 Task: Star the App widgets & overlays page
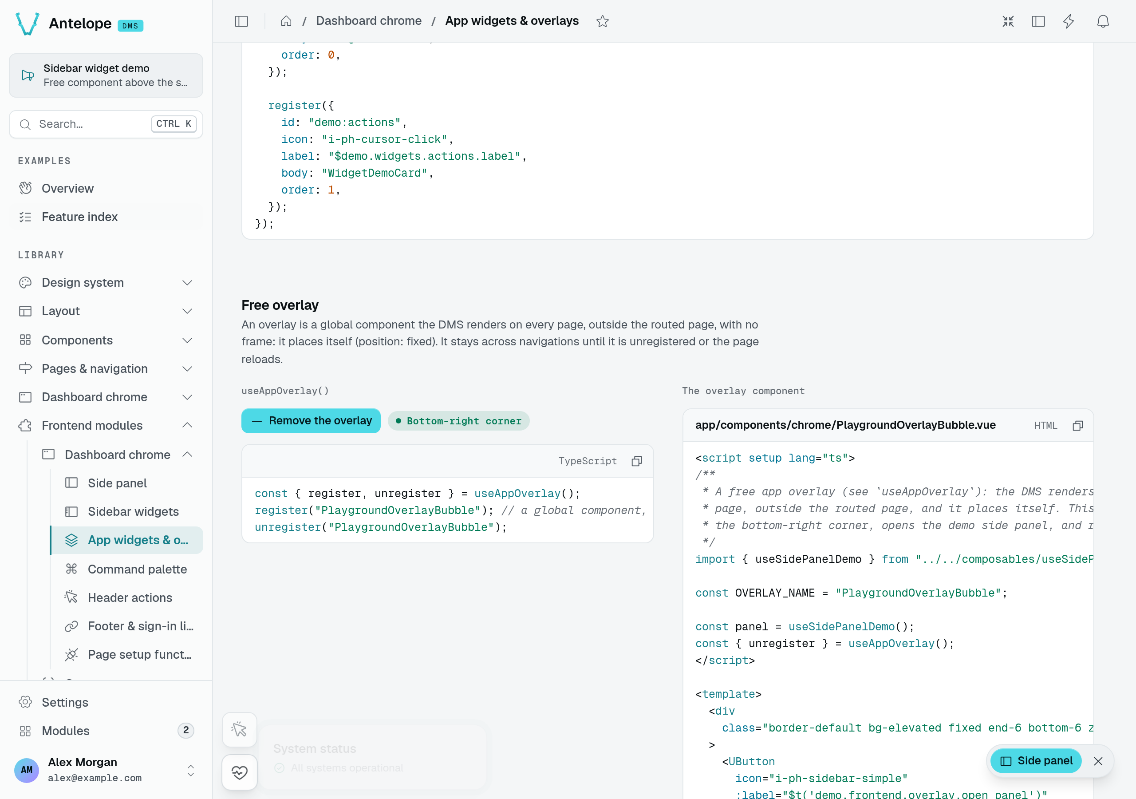coord(602,21)
